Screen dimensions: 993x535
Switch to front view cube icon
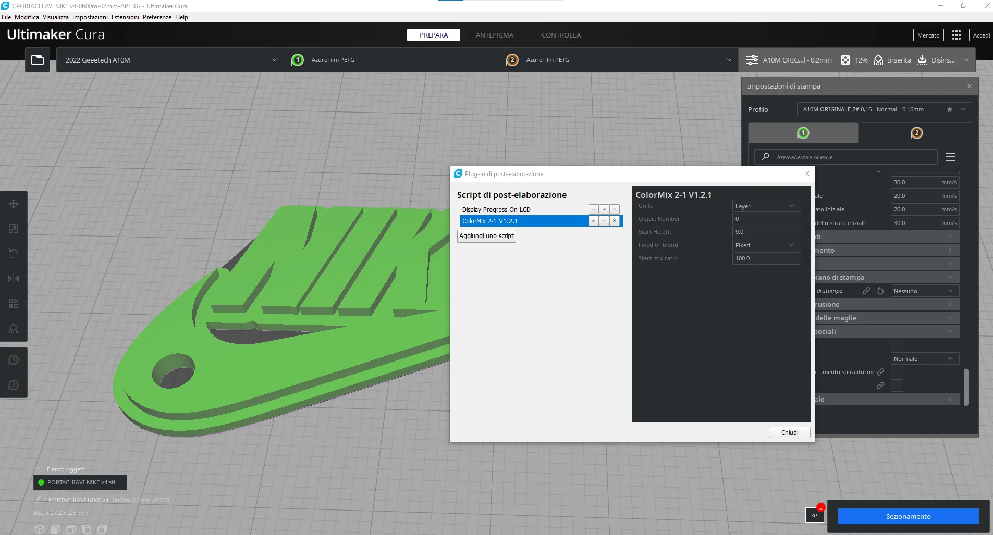pyautogui.click(x=55, y=529)
